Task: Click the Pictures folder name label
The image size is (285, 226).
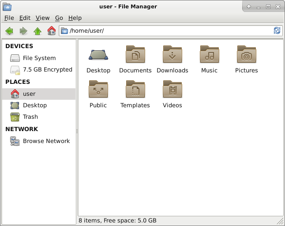Action: click(247, 70)
